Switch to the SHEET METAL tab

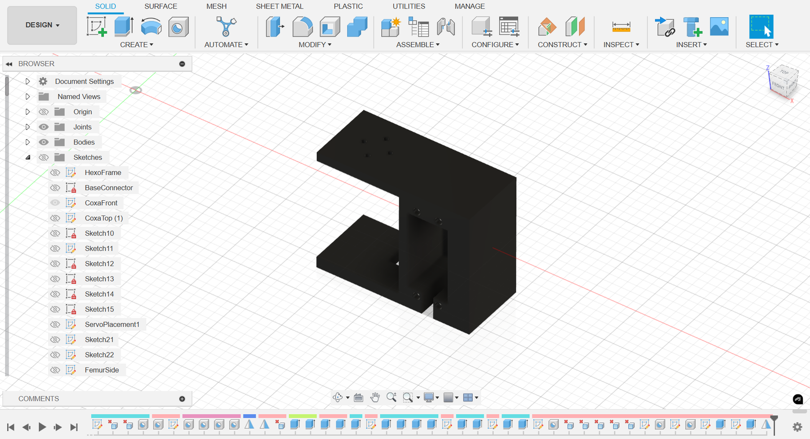[x=279, y=6]
